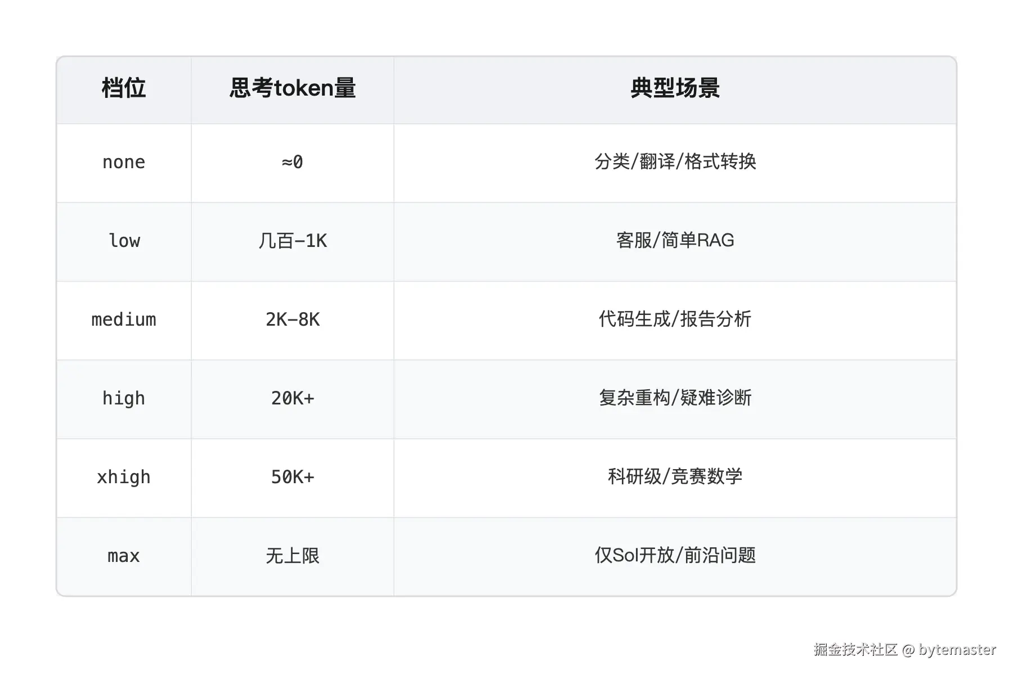
Task: Click the 分类/翻译/格式转换 scenario cell
Action: [x=675, y=162]
